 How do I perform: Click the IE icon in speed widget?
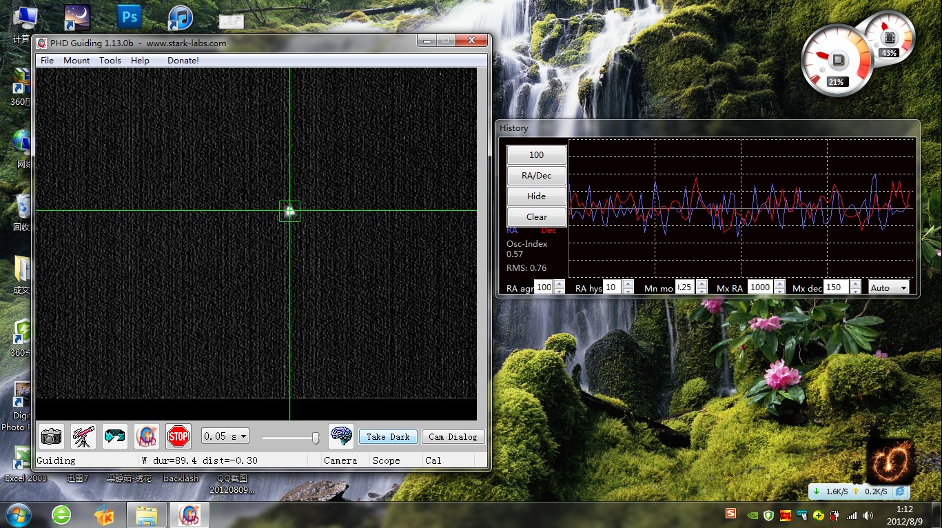click(900, 491)
